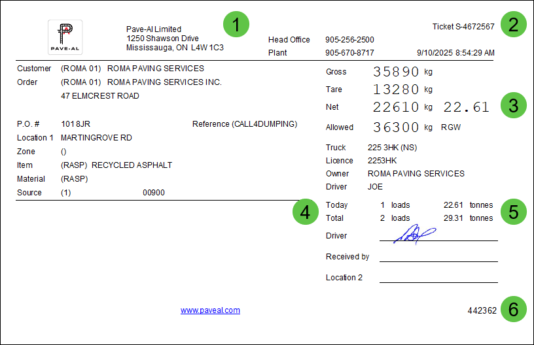The width and height of the screenshot is (534, 345).
Task: Click green callout marker number 1
Action: point(236,25)
